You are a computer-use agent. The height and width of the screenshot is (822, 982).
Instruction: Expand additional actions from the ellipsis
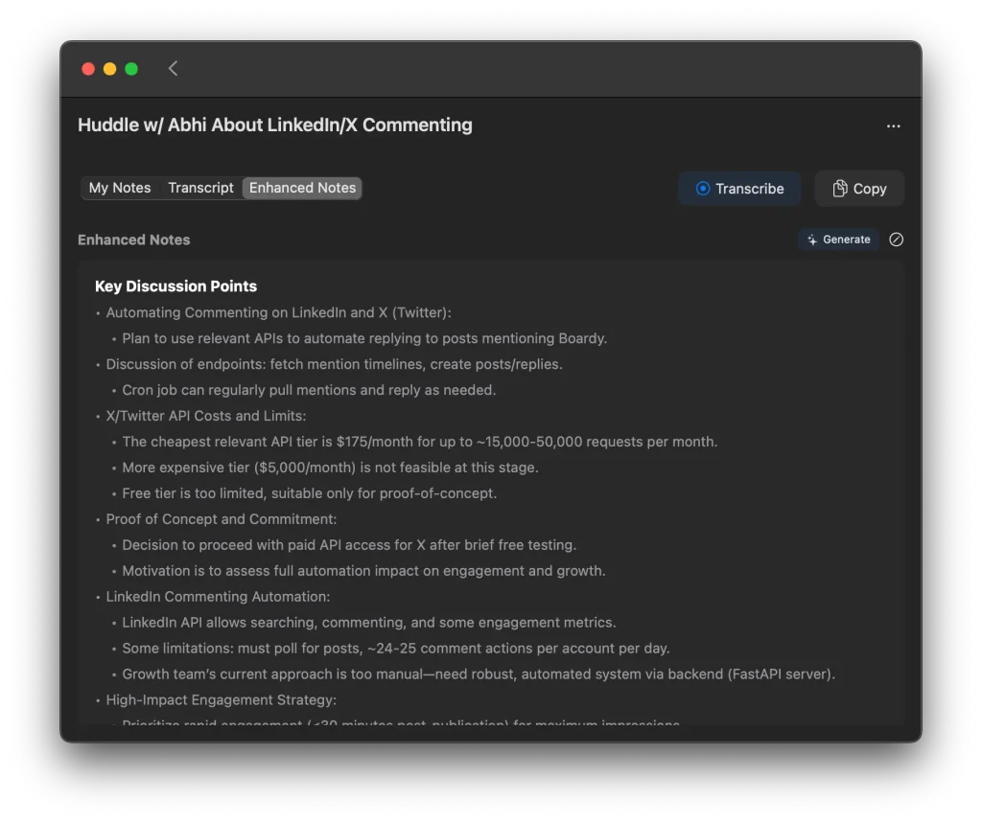click(x=893, y=126)
